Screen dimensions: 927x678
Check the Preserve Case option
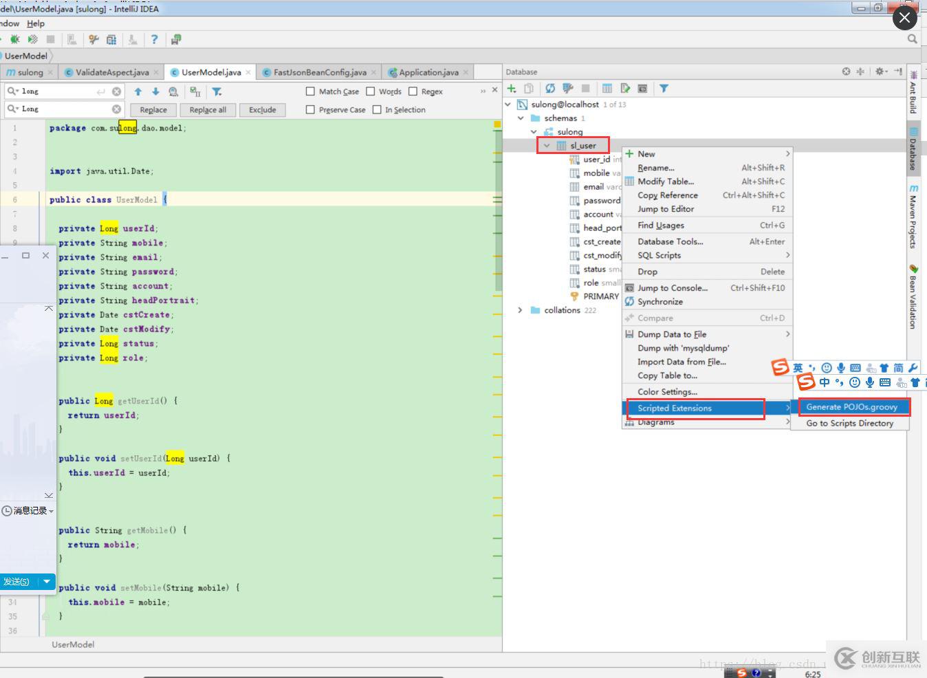point(310,110)
